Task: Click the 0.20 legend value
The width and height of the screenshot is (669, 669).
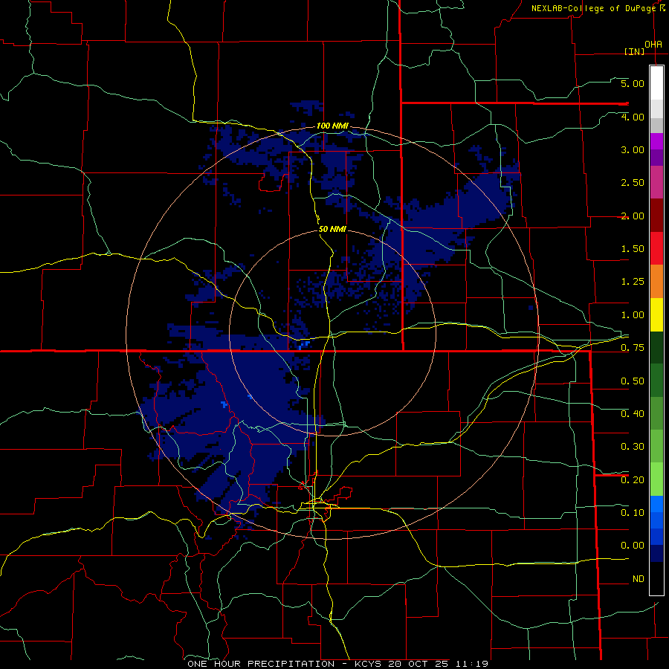Action: coord(633,480)
